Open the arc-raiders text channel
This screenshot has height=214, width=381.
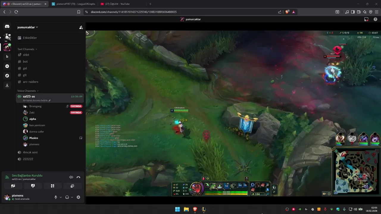50,82
